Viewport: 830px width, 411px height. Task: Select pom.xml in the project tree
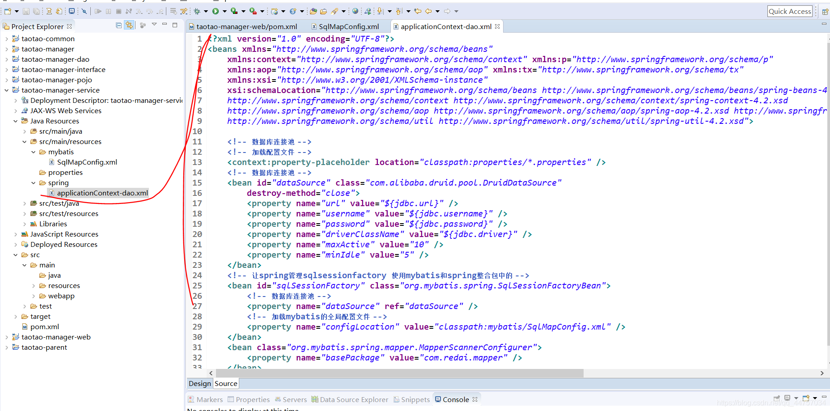(41, 327)
